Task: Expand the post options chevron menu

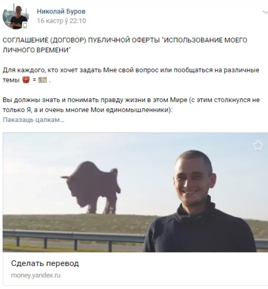Action: coord(265,12)
